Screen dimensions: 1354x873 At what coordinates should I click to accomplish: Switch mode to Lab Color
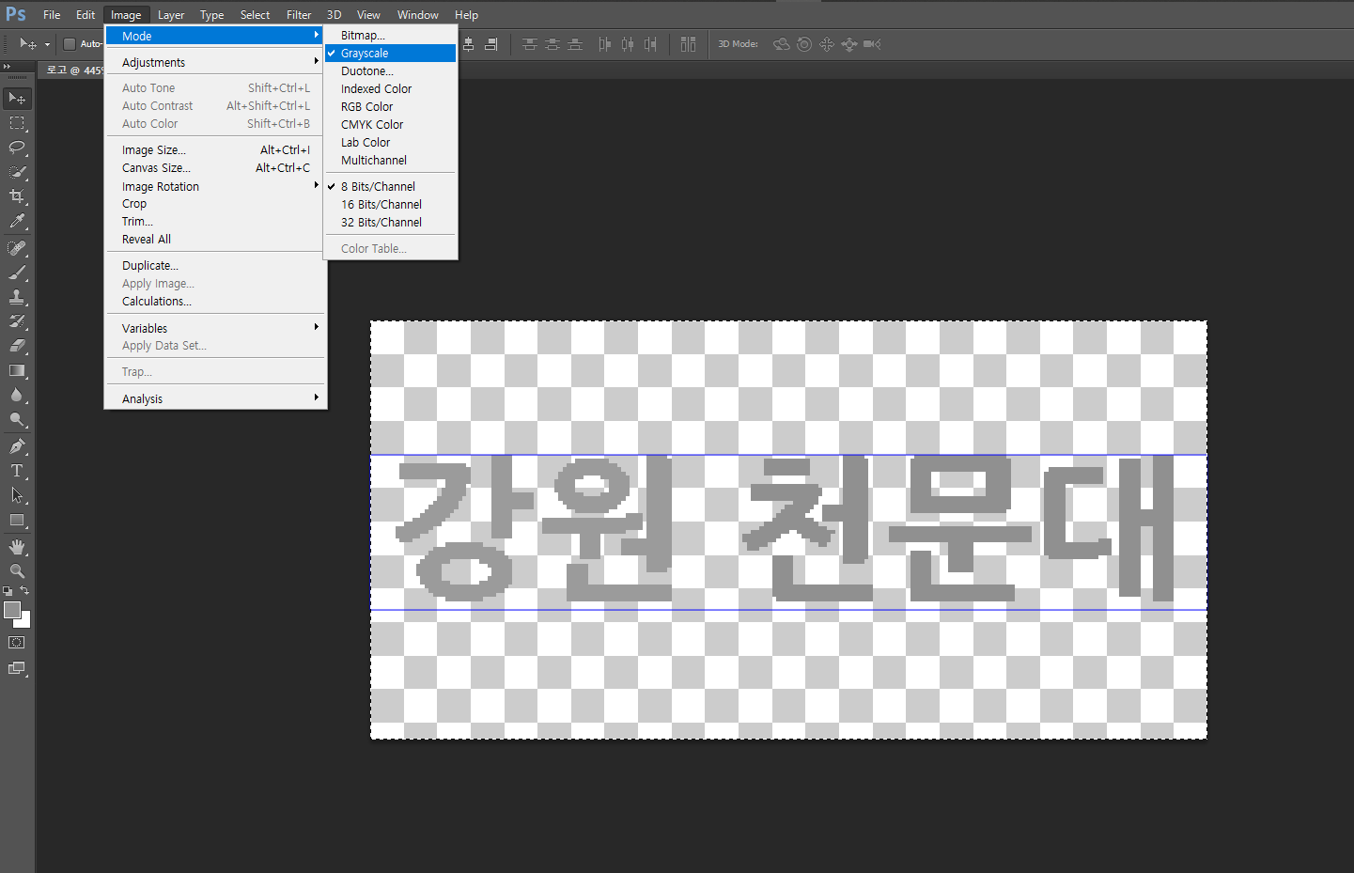[x=391, y=143]
